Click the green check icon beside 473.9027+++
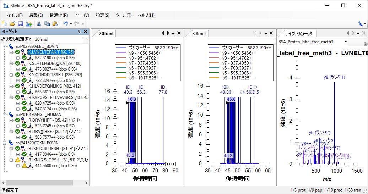Viewport: 368px width, 194px height. pos(25,69)
